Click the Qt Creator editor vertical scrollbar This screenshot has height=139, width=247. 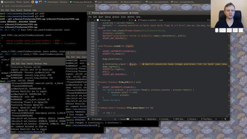pos(229,69)
